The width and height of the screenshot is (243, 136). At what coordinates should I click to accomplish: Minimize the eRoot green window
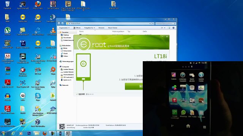(163, 37)
